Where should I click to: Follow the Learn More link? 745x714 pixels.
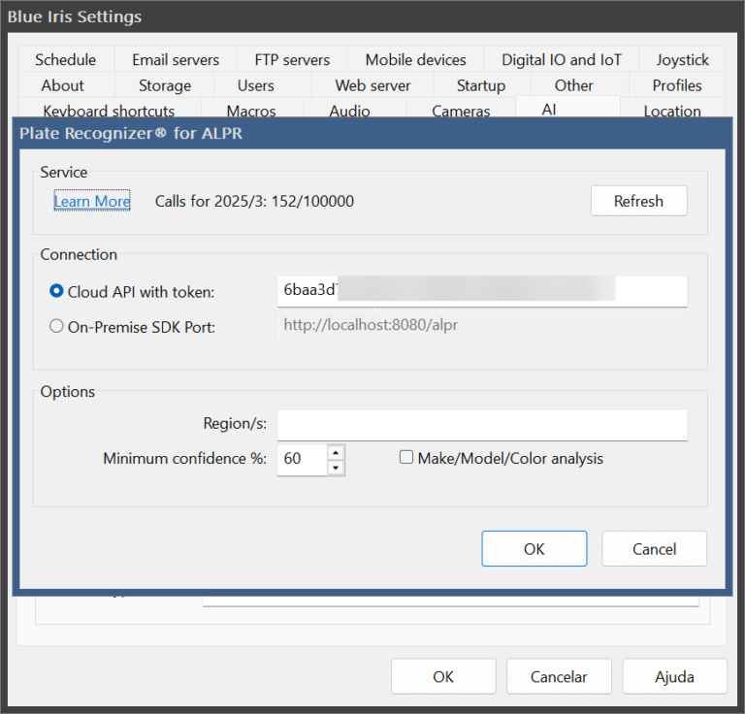(92, 201)
